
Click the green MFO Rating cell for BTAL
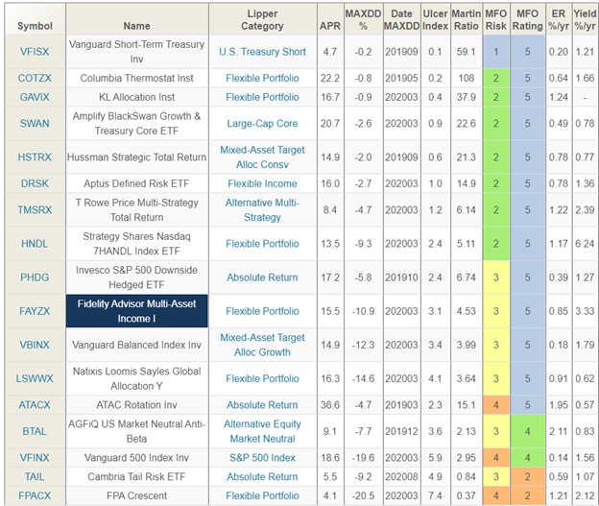528,431
